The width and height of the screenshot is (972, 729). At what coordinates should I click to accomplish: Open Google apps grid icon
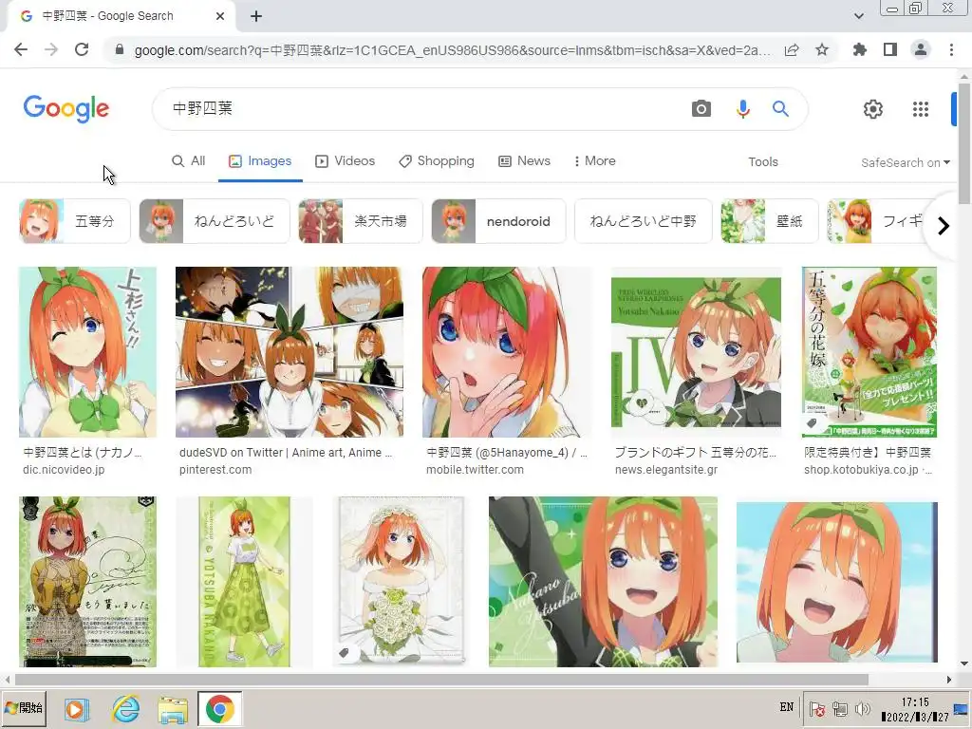pos(921,109)
